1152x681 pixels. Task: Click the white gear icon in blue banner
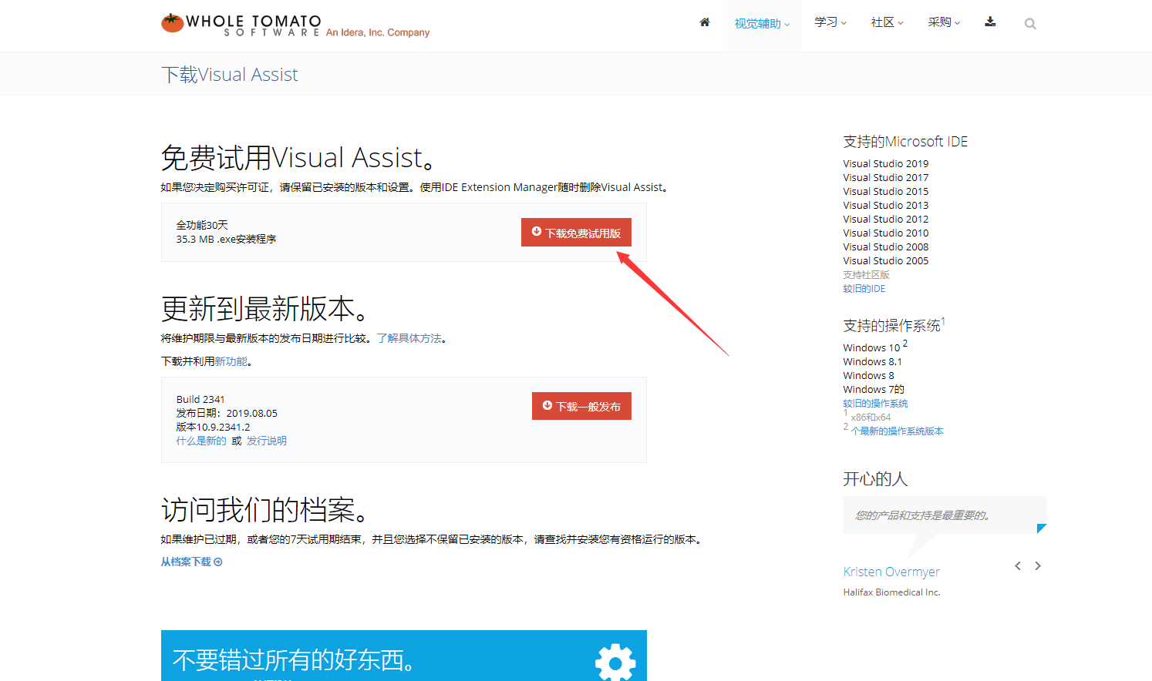click(615, 662)
